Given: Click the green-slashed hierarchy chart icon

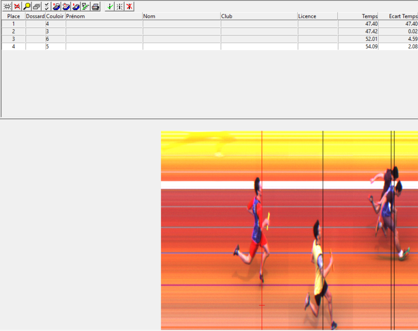Looking at the screenshot, I should pos(85,6).
